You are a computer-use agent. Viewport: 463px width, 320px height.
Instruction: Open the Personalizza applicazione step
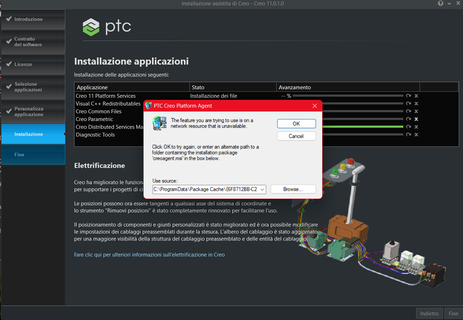click(x=33, y=111)
